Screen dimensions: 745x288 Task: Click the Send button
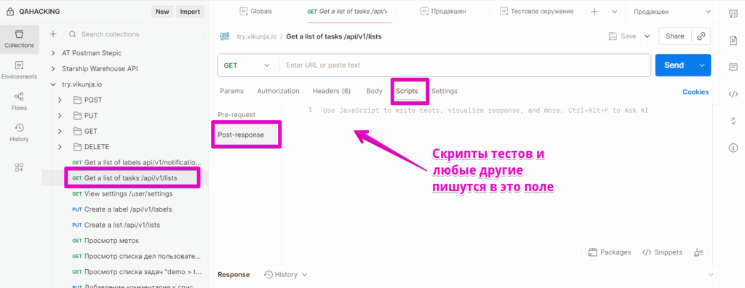click(x=674, y=65)
